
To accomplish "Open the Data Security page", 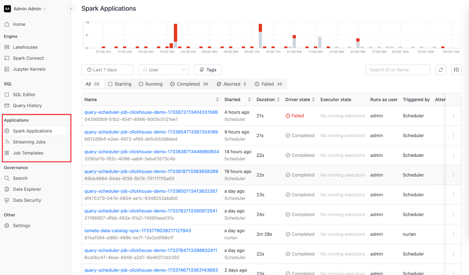I will click(27, 200).
